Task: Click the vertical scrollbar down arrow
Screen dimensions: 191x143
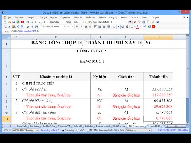Action: [187, 123]
